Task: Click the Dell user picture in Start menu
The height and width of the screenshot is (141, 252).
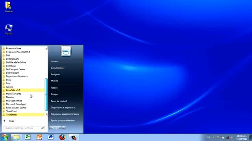Action: [66, 51]
